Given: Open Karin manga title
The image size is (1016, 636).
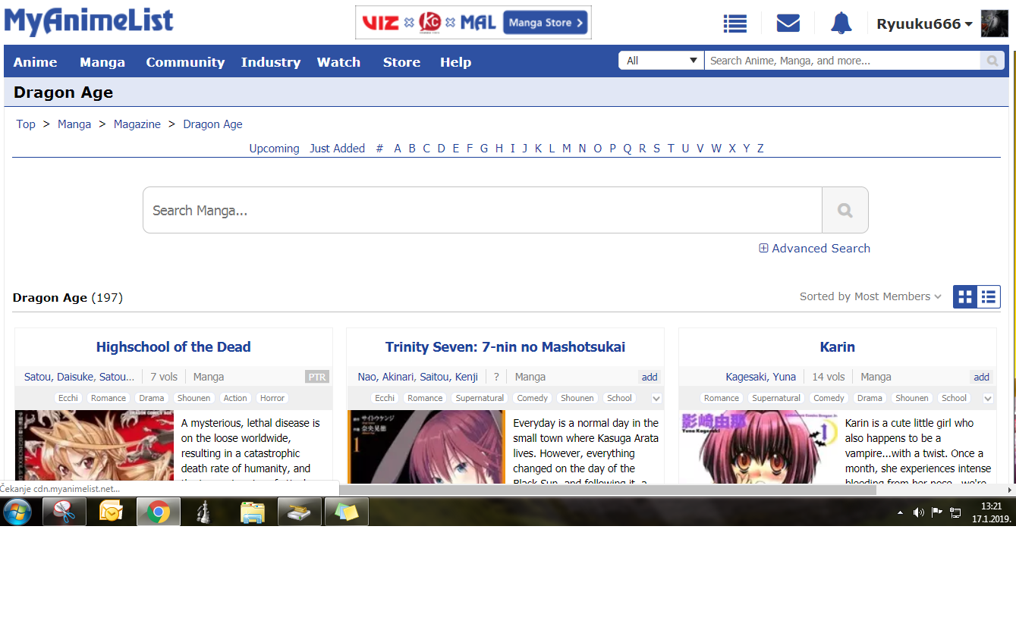Looking at the screenshot, I should (x=838, y=347).
